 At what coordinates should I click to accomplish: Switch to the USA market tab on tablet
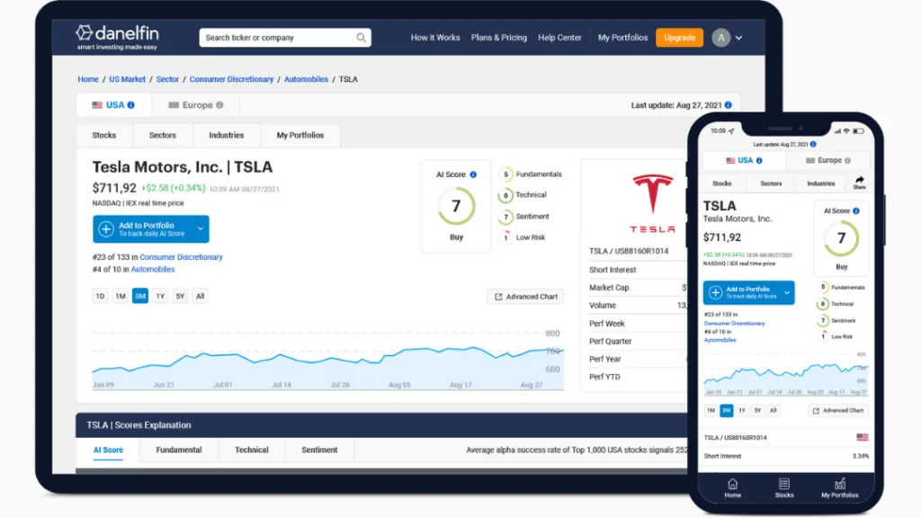[x=113, y=105]
